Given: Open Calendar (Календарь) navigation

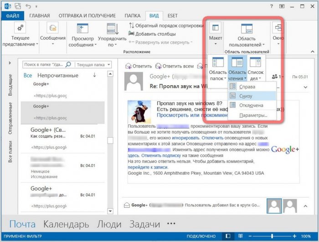Looking at the screenshot, I should point(66,224).
